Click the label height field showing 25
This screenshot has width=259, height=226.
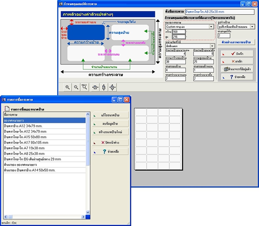(203, 62)
